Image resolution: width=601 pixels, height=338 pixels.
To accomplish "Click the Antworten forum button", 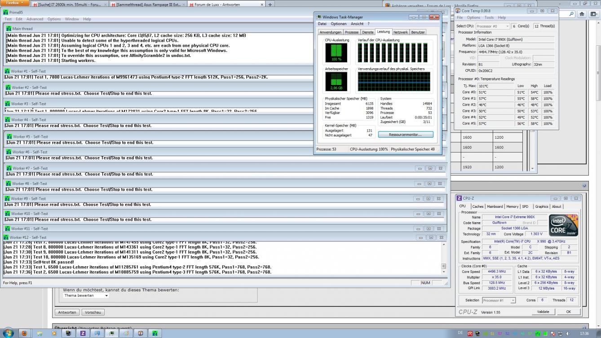I will pos(67,312).
